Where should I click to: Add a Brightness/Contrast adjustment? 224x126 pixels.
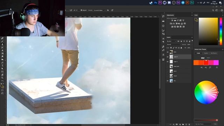(x=172, y=20)
